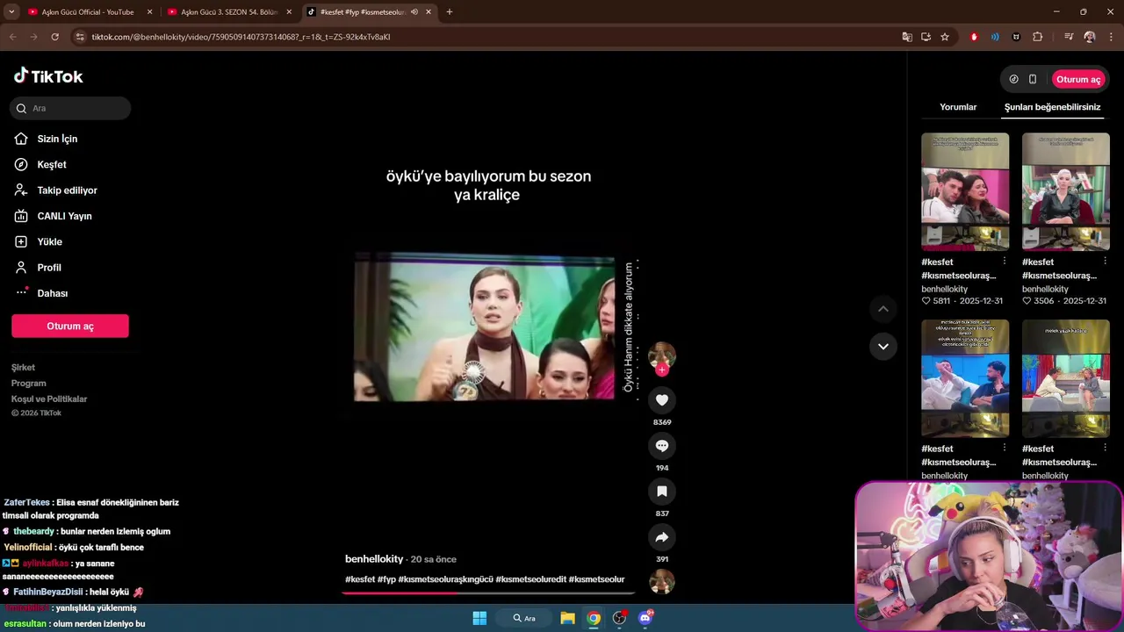Reload the page
Viewport: 1124px width, 632px height.
[54, 37]
